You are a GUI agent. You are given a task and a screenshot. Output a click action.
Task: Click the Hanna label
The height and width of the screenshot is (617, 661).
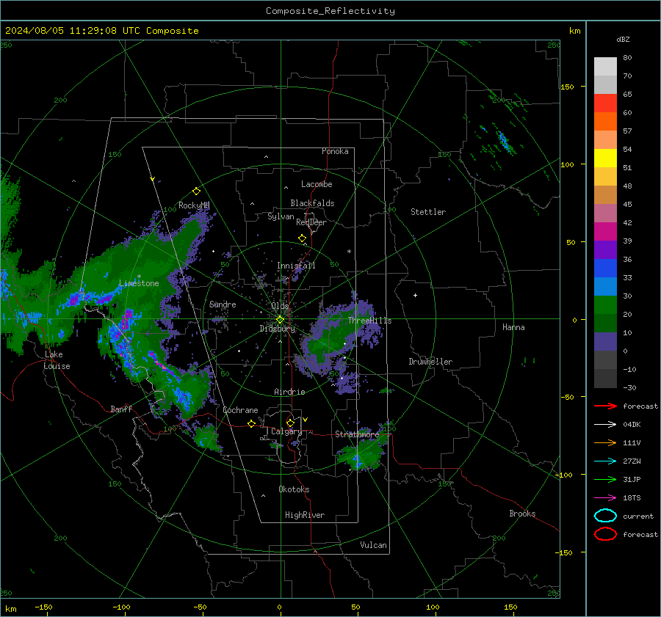click(513, 327)
